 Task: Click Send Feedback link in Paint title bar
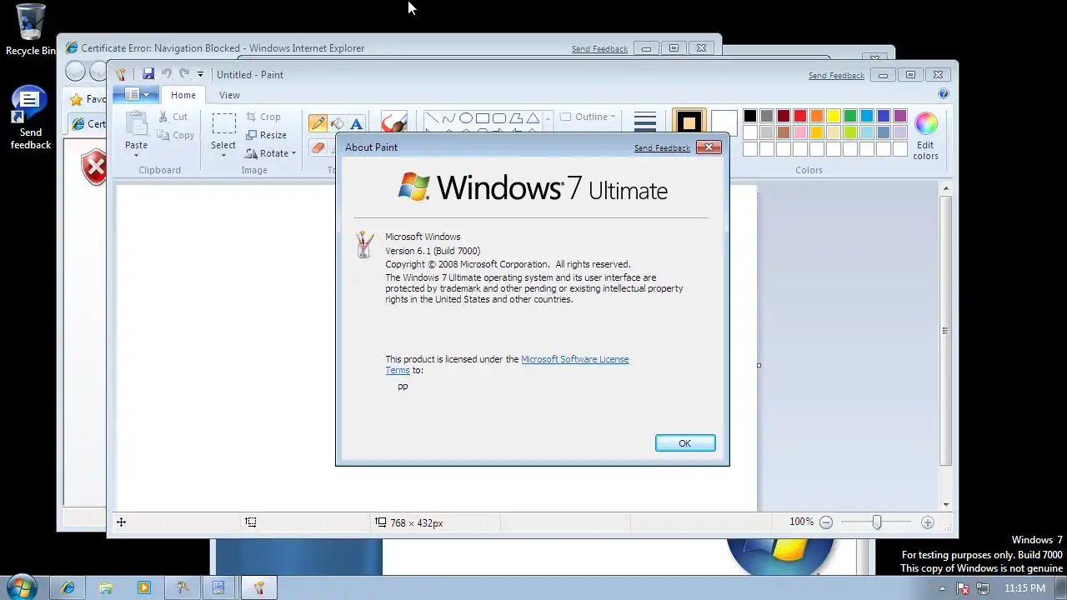tap(836, 76)
